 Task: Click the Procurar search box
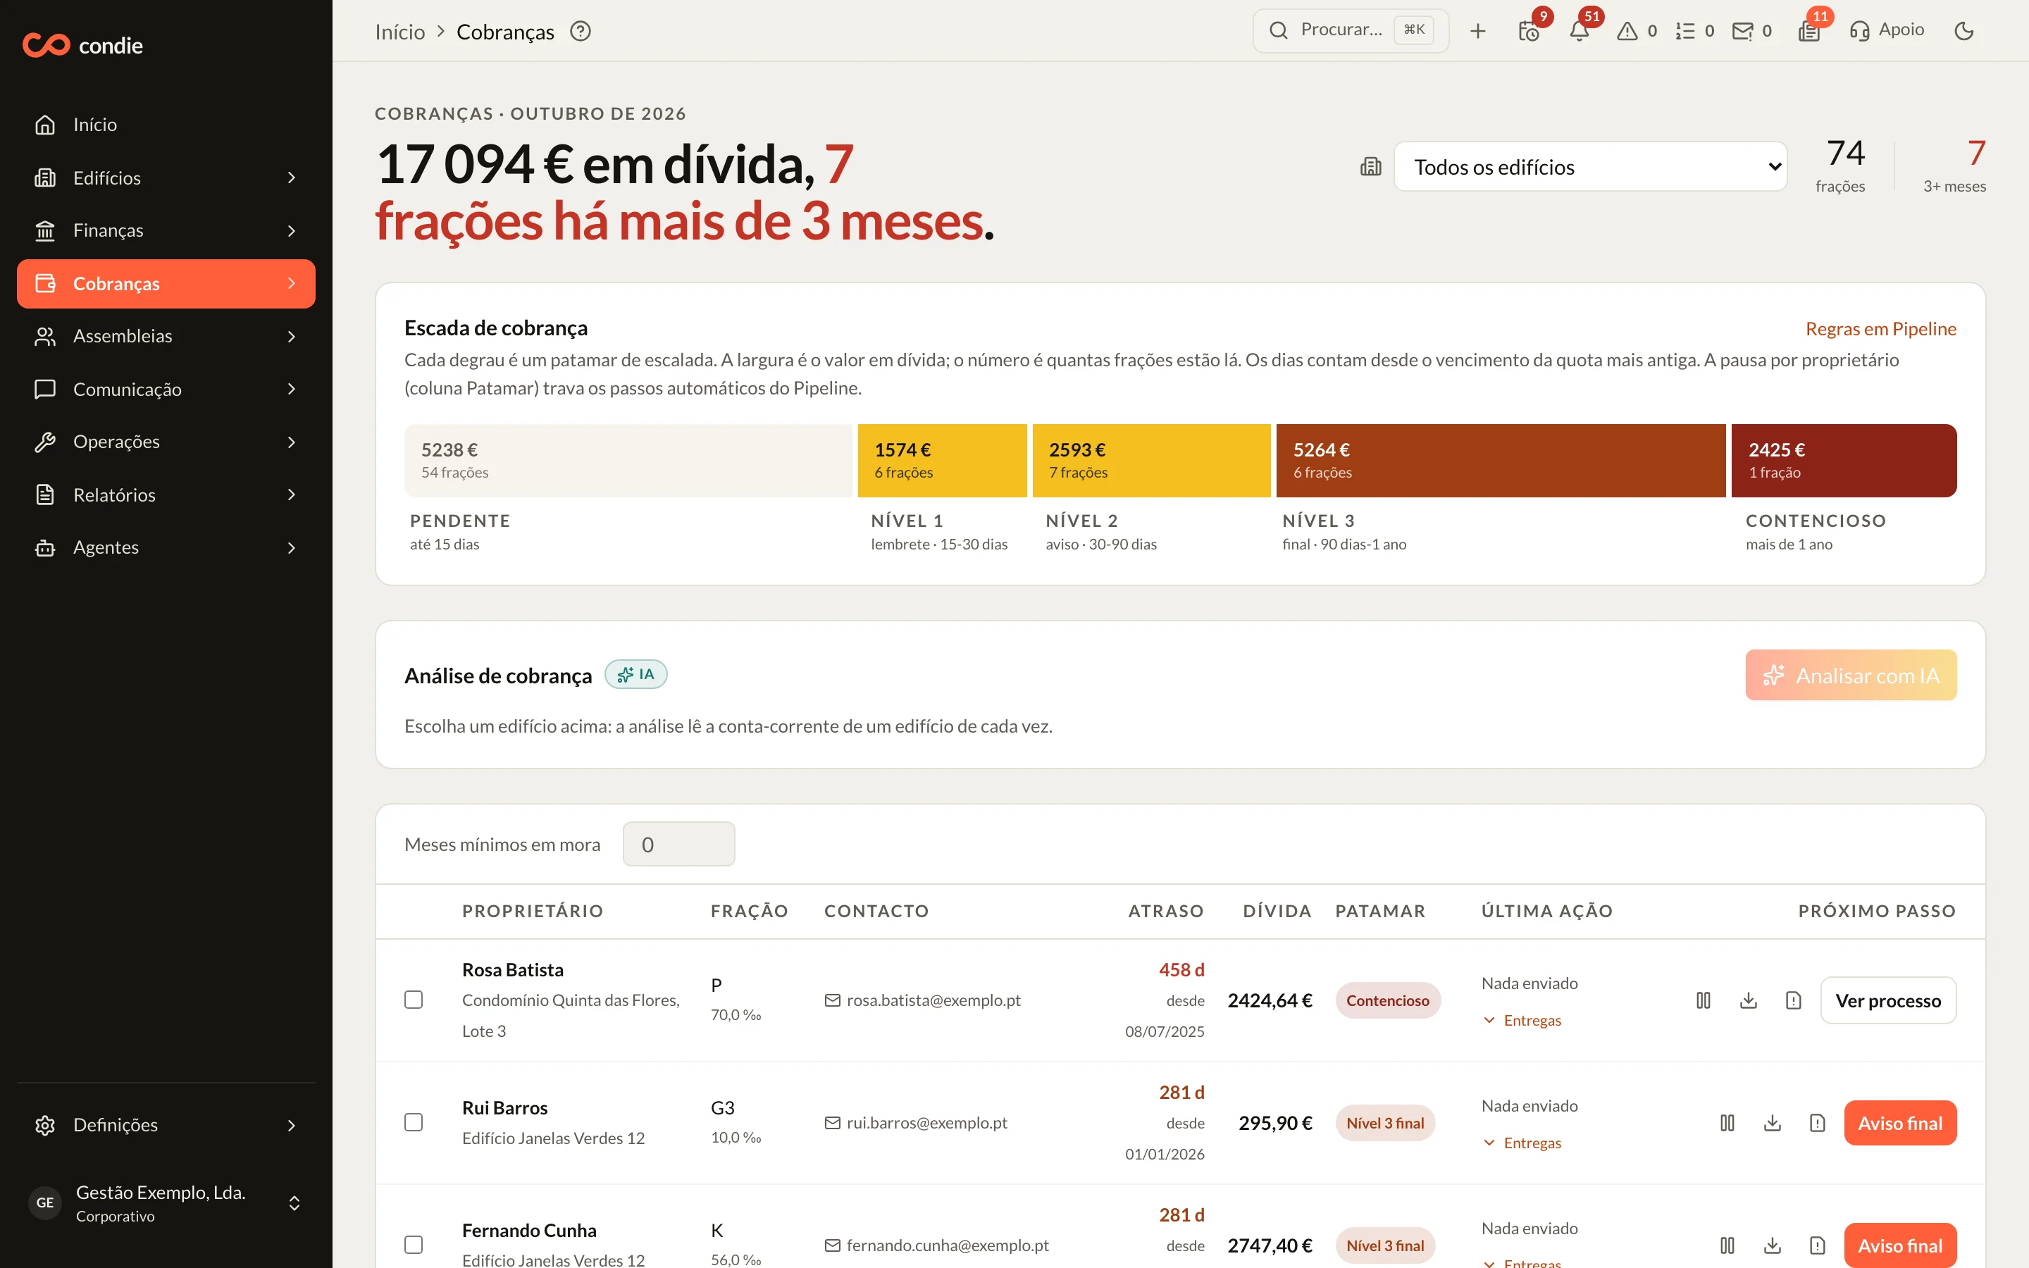[x=1351, y=31]
